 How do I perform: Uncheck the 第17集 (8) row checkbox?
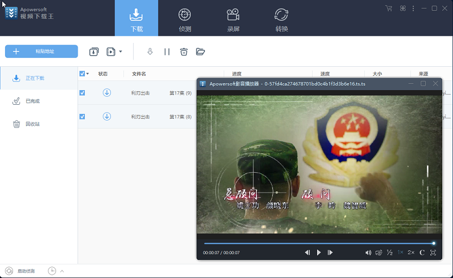(82, 117)
